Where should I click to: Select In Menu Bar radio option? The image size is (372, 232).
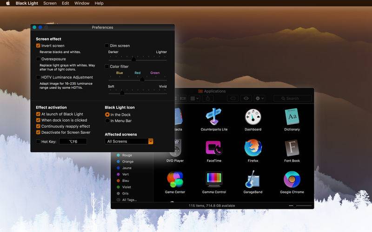pyautogui.click(x=107, y=121)
